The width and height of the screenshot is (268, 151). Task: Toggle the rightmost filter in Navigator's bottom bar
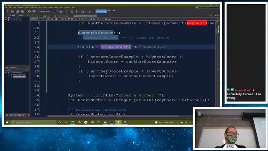[x=28, y=115]
